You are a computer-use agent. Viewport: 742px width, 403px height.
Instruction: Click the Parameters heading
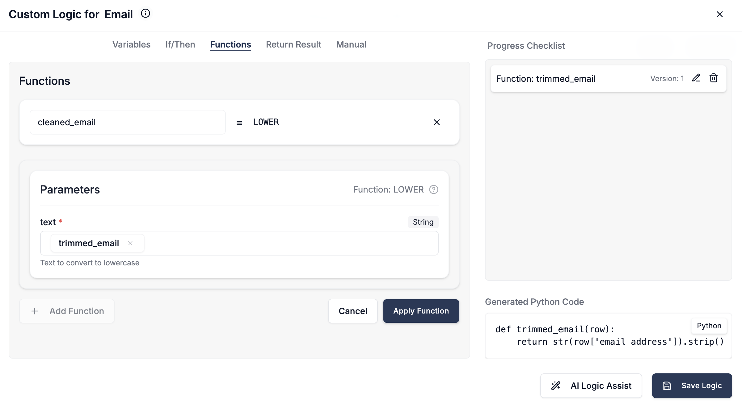pyautogui.click(x=70, y=189)
